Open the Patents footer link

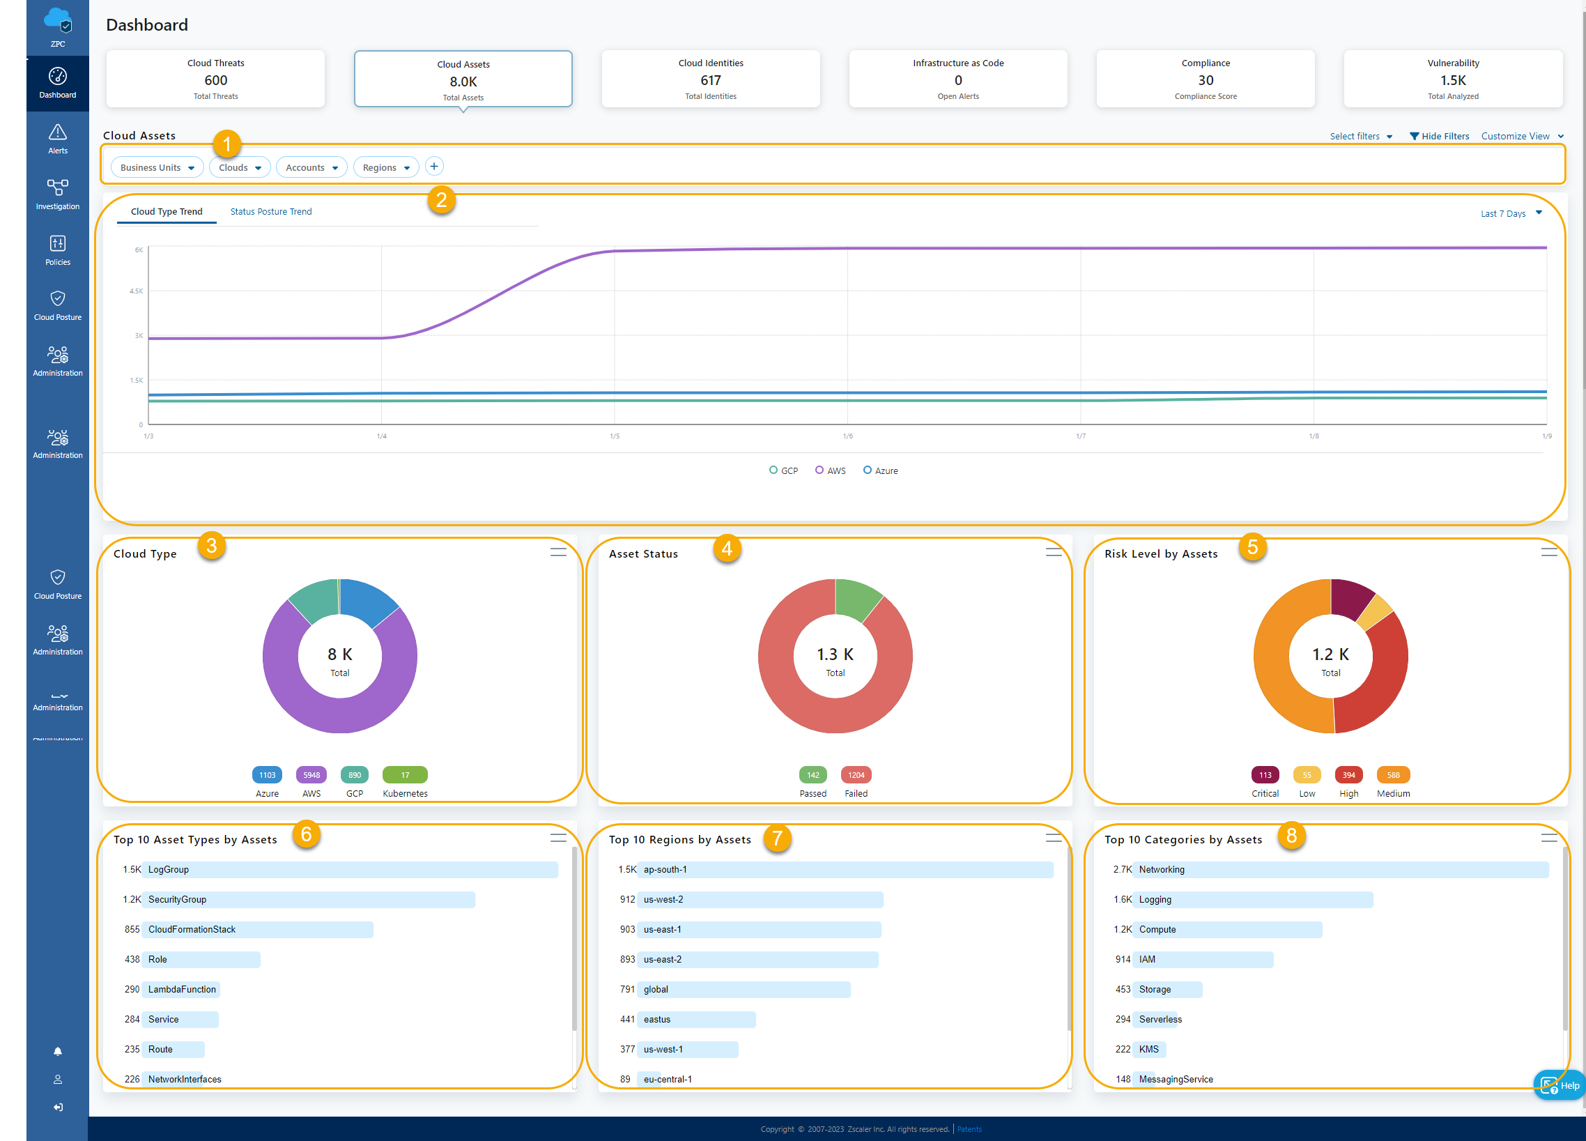click(969, 1129)
